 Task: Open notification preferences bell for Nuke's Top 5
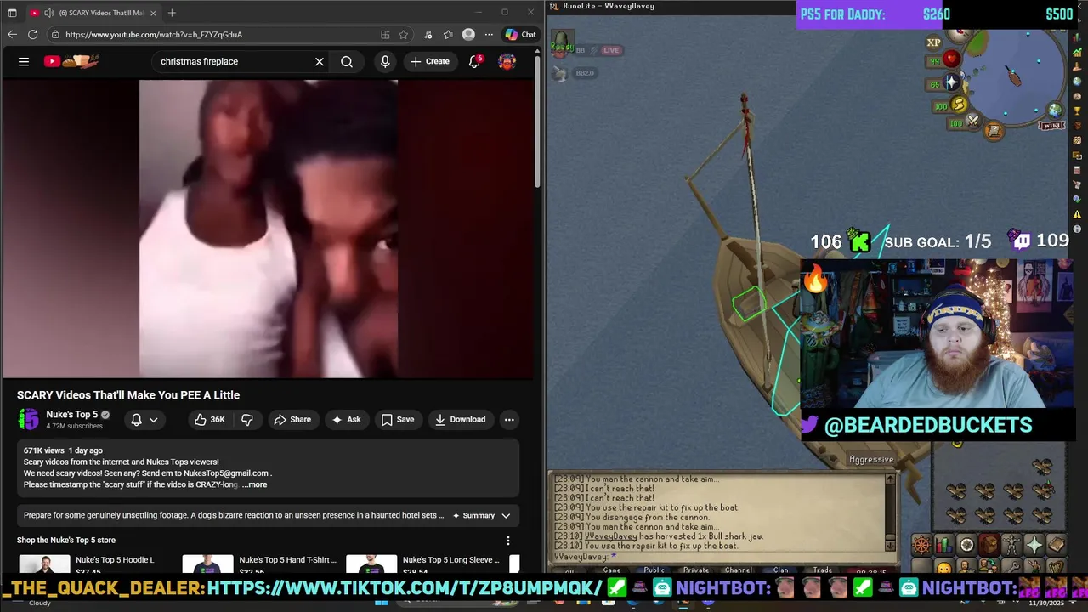tap(144, 419)
